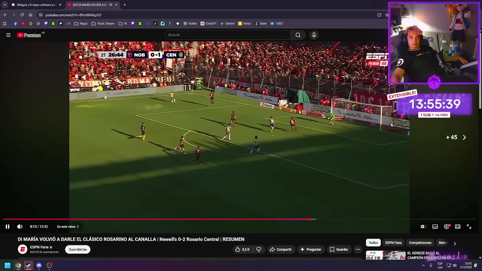Image resolution: width=482 pixels, height=271 pixels.
Task: Click the +45 next arrow overlay
Action: pyautogui.click(x=464, y=137)
